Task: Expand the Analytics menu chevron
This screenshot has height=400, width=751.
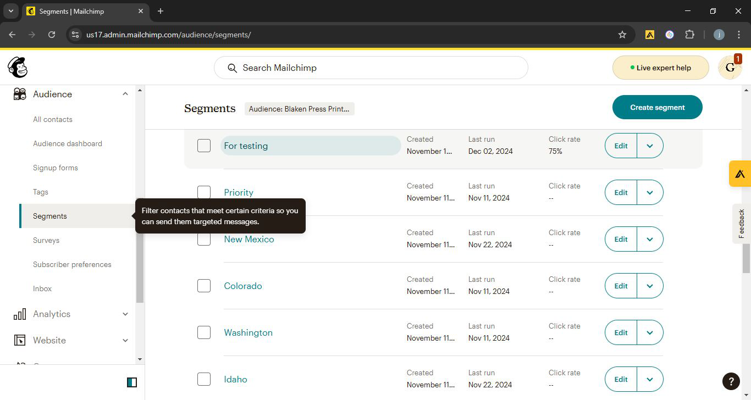Action: click(125, 314)
